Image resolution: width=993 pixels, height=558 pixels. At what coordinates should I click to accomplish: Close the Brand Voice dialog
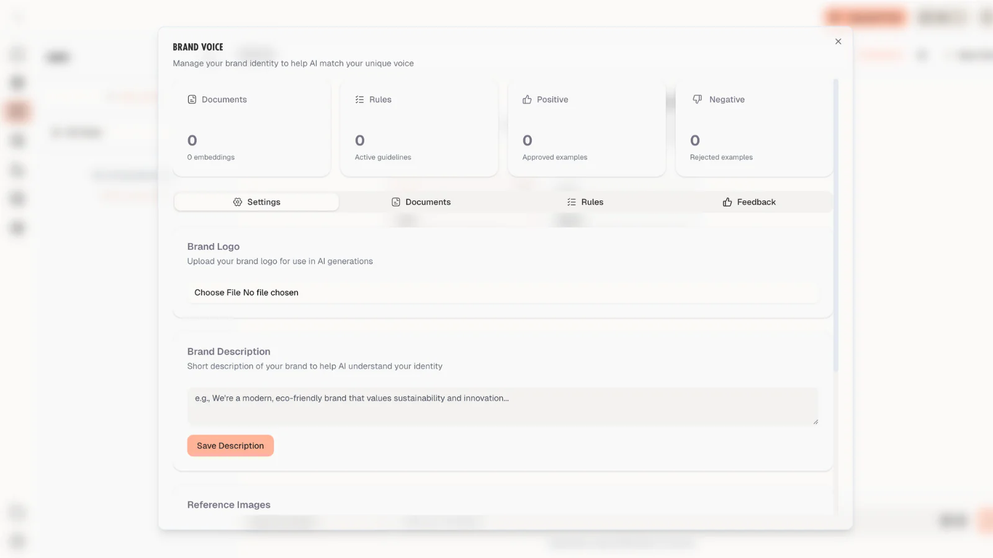(838, 42)
